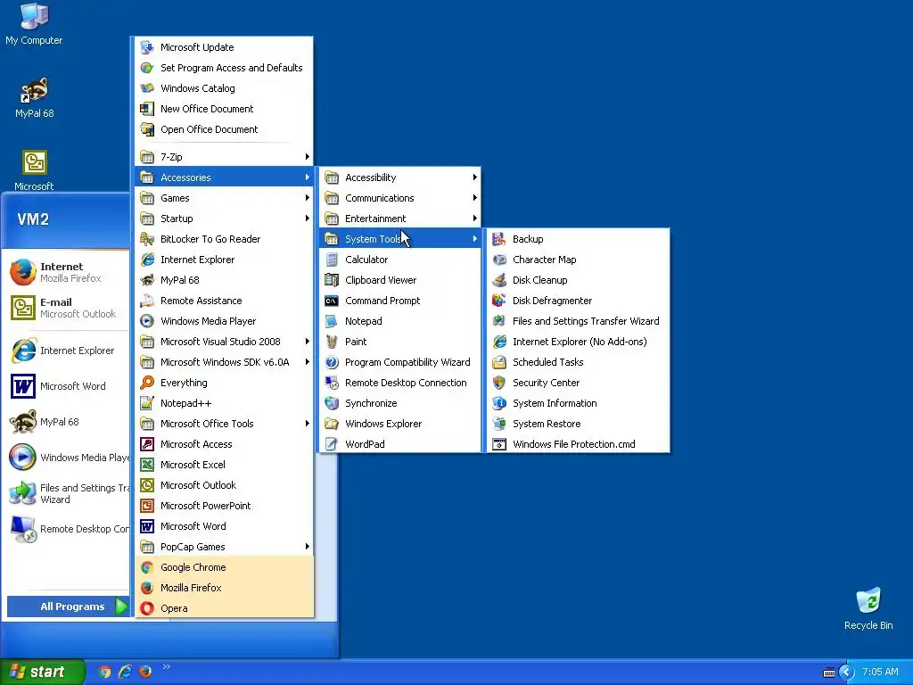Image resolution: width=913 pixels, height=685 pixels.
Task: Select Remote Assistance in All Programs
Action: point(224,301)
